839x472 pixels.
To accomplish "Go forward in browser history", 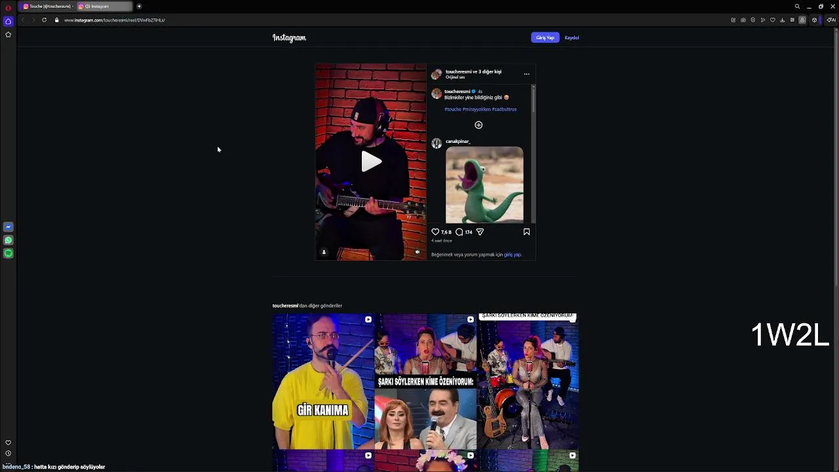I will [33, 20].
